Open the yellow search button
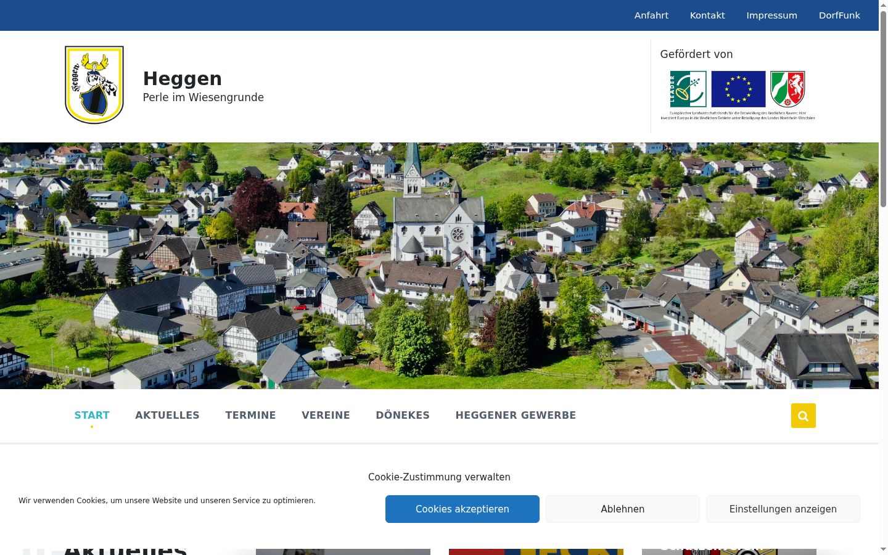 803,416
